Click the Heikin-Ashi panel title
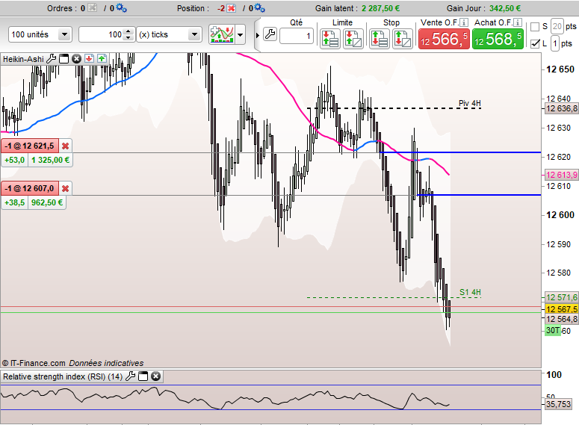The height and width of the screenshot is (425, 579). [x=23, y=59]
